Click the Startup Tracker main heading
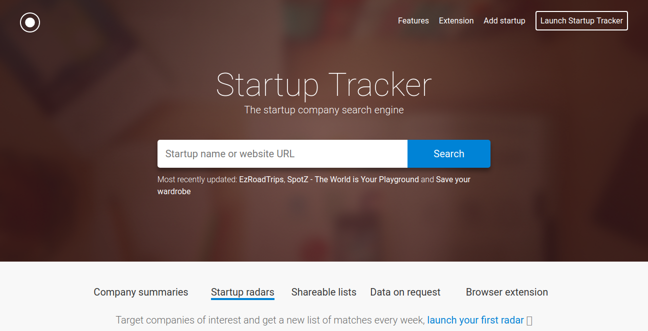Viewport: 648px width, 331px height. [323, 85]
